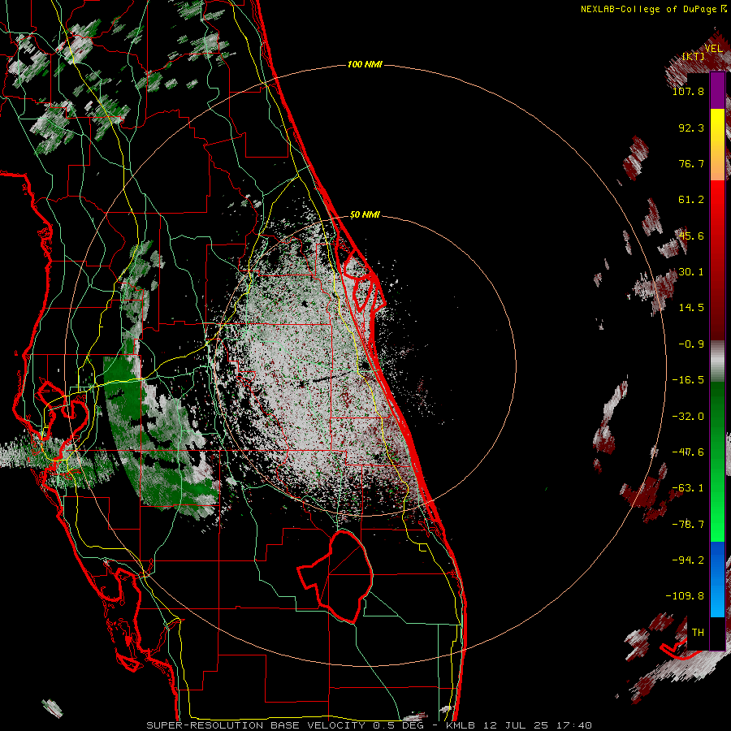Viewport: 731px width, 731px height.
Task: Click the 107.8 velocity scale value
Action: tap(688, 91)
